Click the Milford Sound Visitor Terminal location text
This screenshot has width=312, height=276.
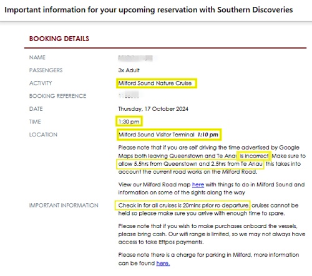pyautogui.click(x=156, y=135)
